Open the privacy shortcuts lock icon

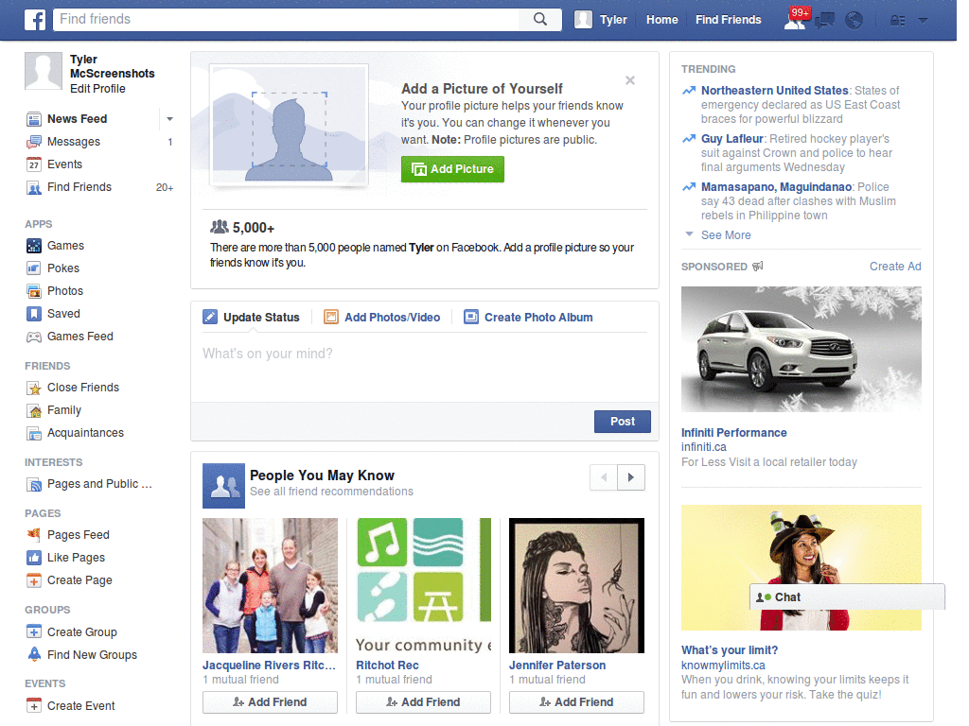click(x=897, y=21)
